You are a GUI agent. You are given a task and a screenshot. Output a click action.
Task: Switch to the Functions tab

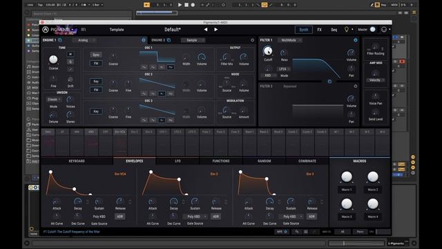click(x=221, y=161)
